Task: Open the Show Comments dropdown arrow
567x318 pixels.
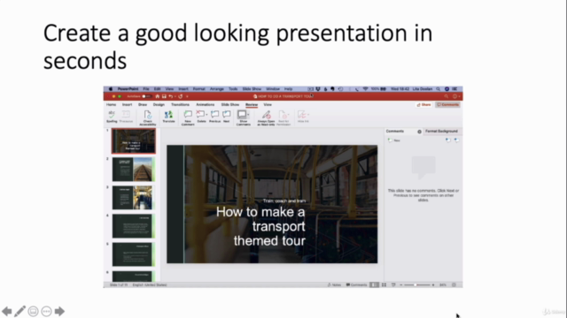Action: (x=248, y=115)
